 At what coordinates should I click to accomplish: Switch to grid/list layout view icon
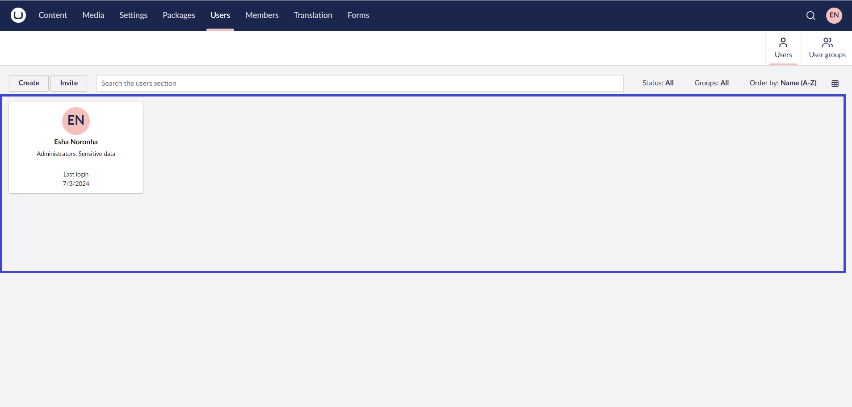835,83
